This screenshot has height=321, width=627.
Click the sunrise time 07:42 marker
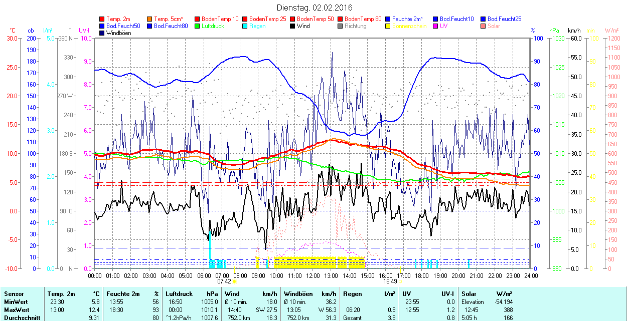pos(224,281)
